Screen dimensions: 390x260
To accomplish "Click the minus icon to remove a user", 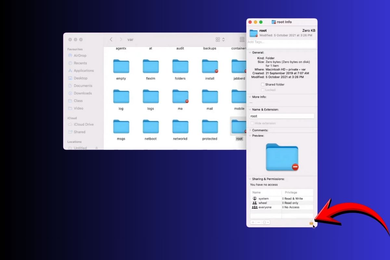I will tap(258, 222).
